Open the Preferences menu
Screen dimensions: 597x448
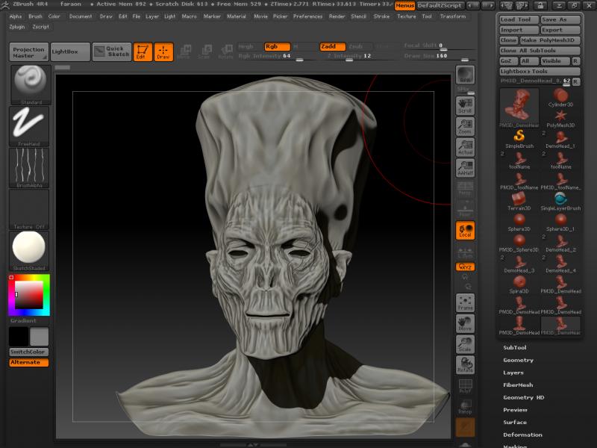tap(307, 16)
